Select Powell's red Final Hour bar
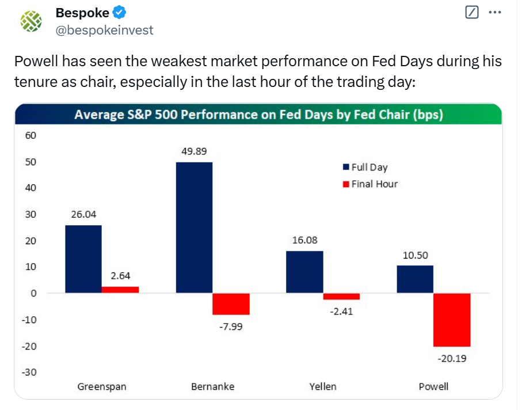The image size is (522, 410). 452,320
